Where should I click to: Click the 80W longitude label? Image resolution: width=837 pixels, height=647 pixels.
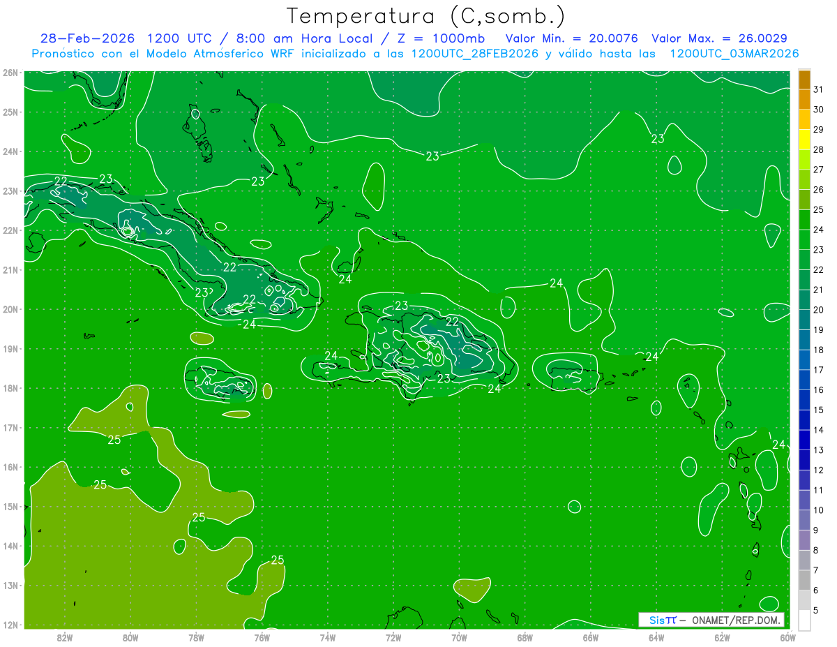(x=130, y=637)
